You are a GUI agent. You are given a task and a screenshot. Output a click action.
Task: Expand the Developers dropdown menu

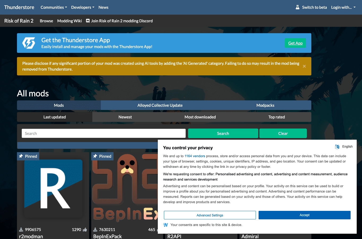click(83, 7)
